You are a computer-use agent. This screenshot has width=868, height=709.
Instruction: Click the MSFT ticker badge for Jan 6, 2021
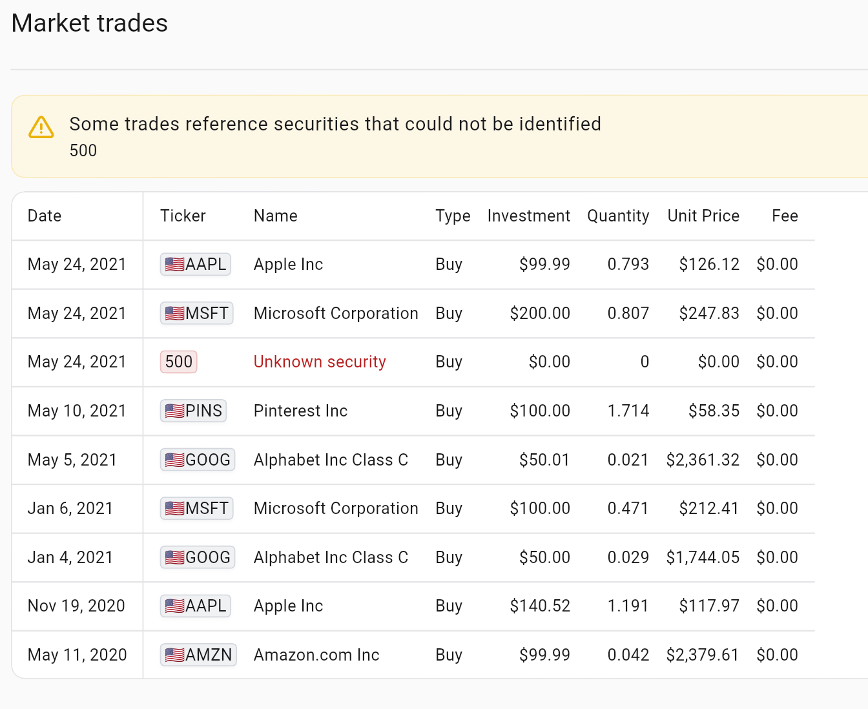[x=196, y=508]
